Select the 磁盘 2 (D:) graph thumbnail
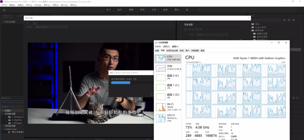The image size is (304, 140). pos(161,97)
